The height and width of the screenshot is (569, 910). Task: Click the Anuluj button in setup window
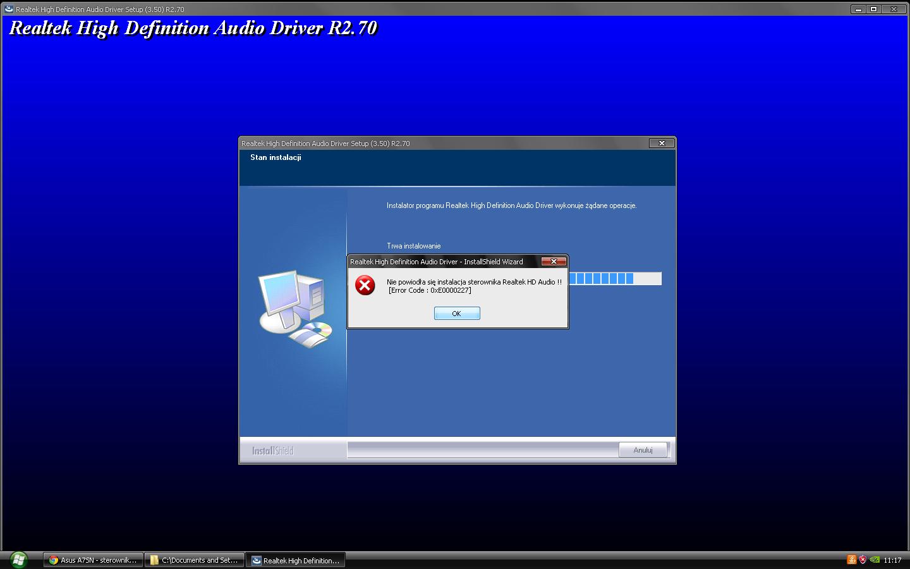pos(643,450)
